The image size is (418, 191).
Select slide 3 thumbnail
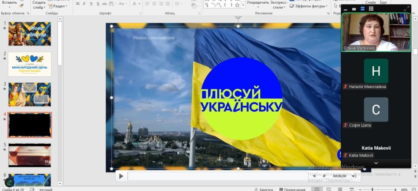[x=29, y=94]
